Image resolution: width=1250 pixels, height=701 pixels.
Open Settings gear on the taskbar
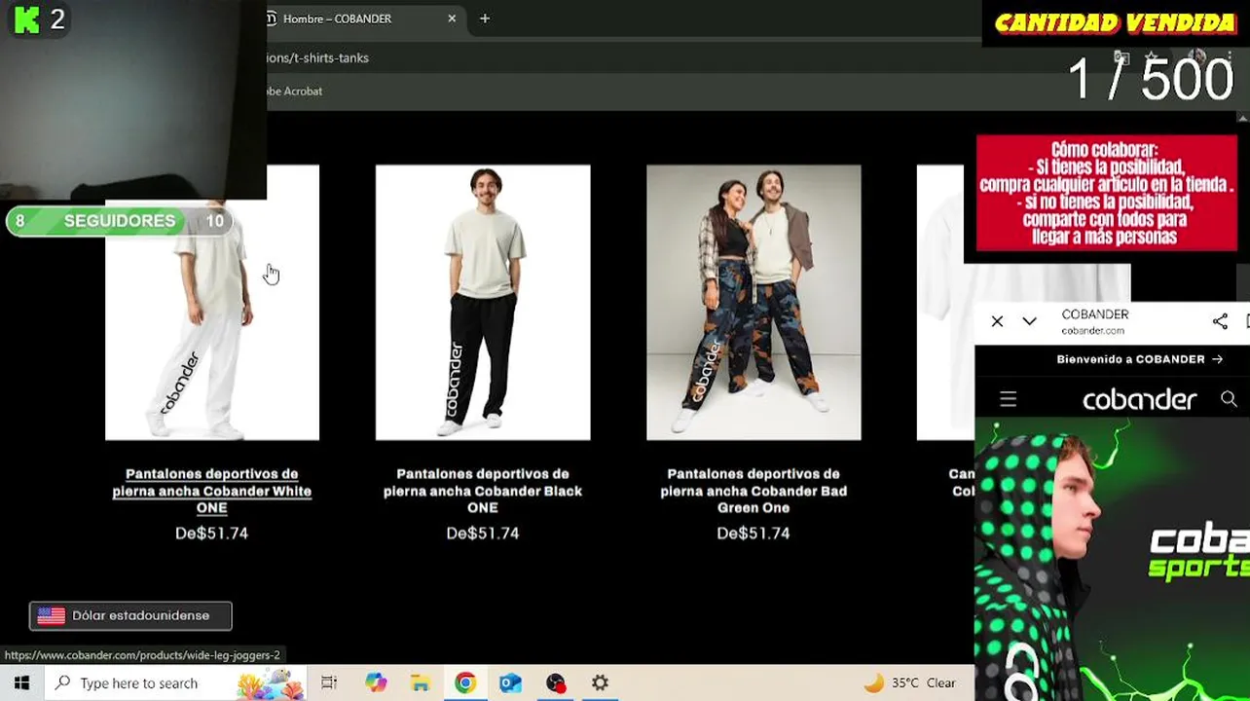(x=600, y=683)
